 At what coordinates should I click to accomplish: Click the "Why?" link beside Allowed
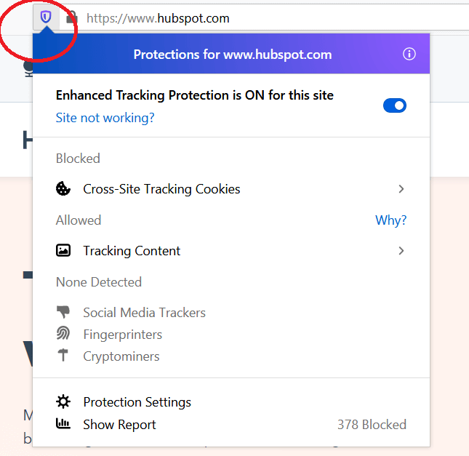pyautogui.click(x=390, y=220)
